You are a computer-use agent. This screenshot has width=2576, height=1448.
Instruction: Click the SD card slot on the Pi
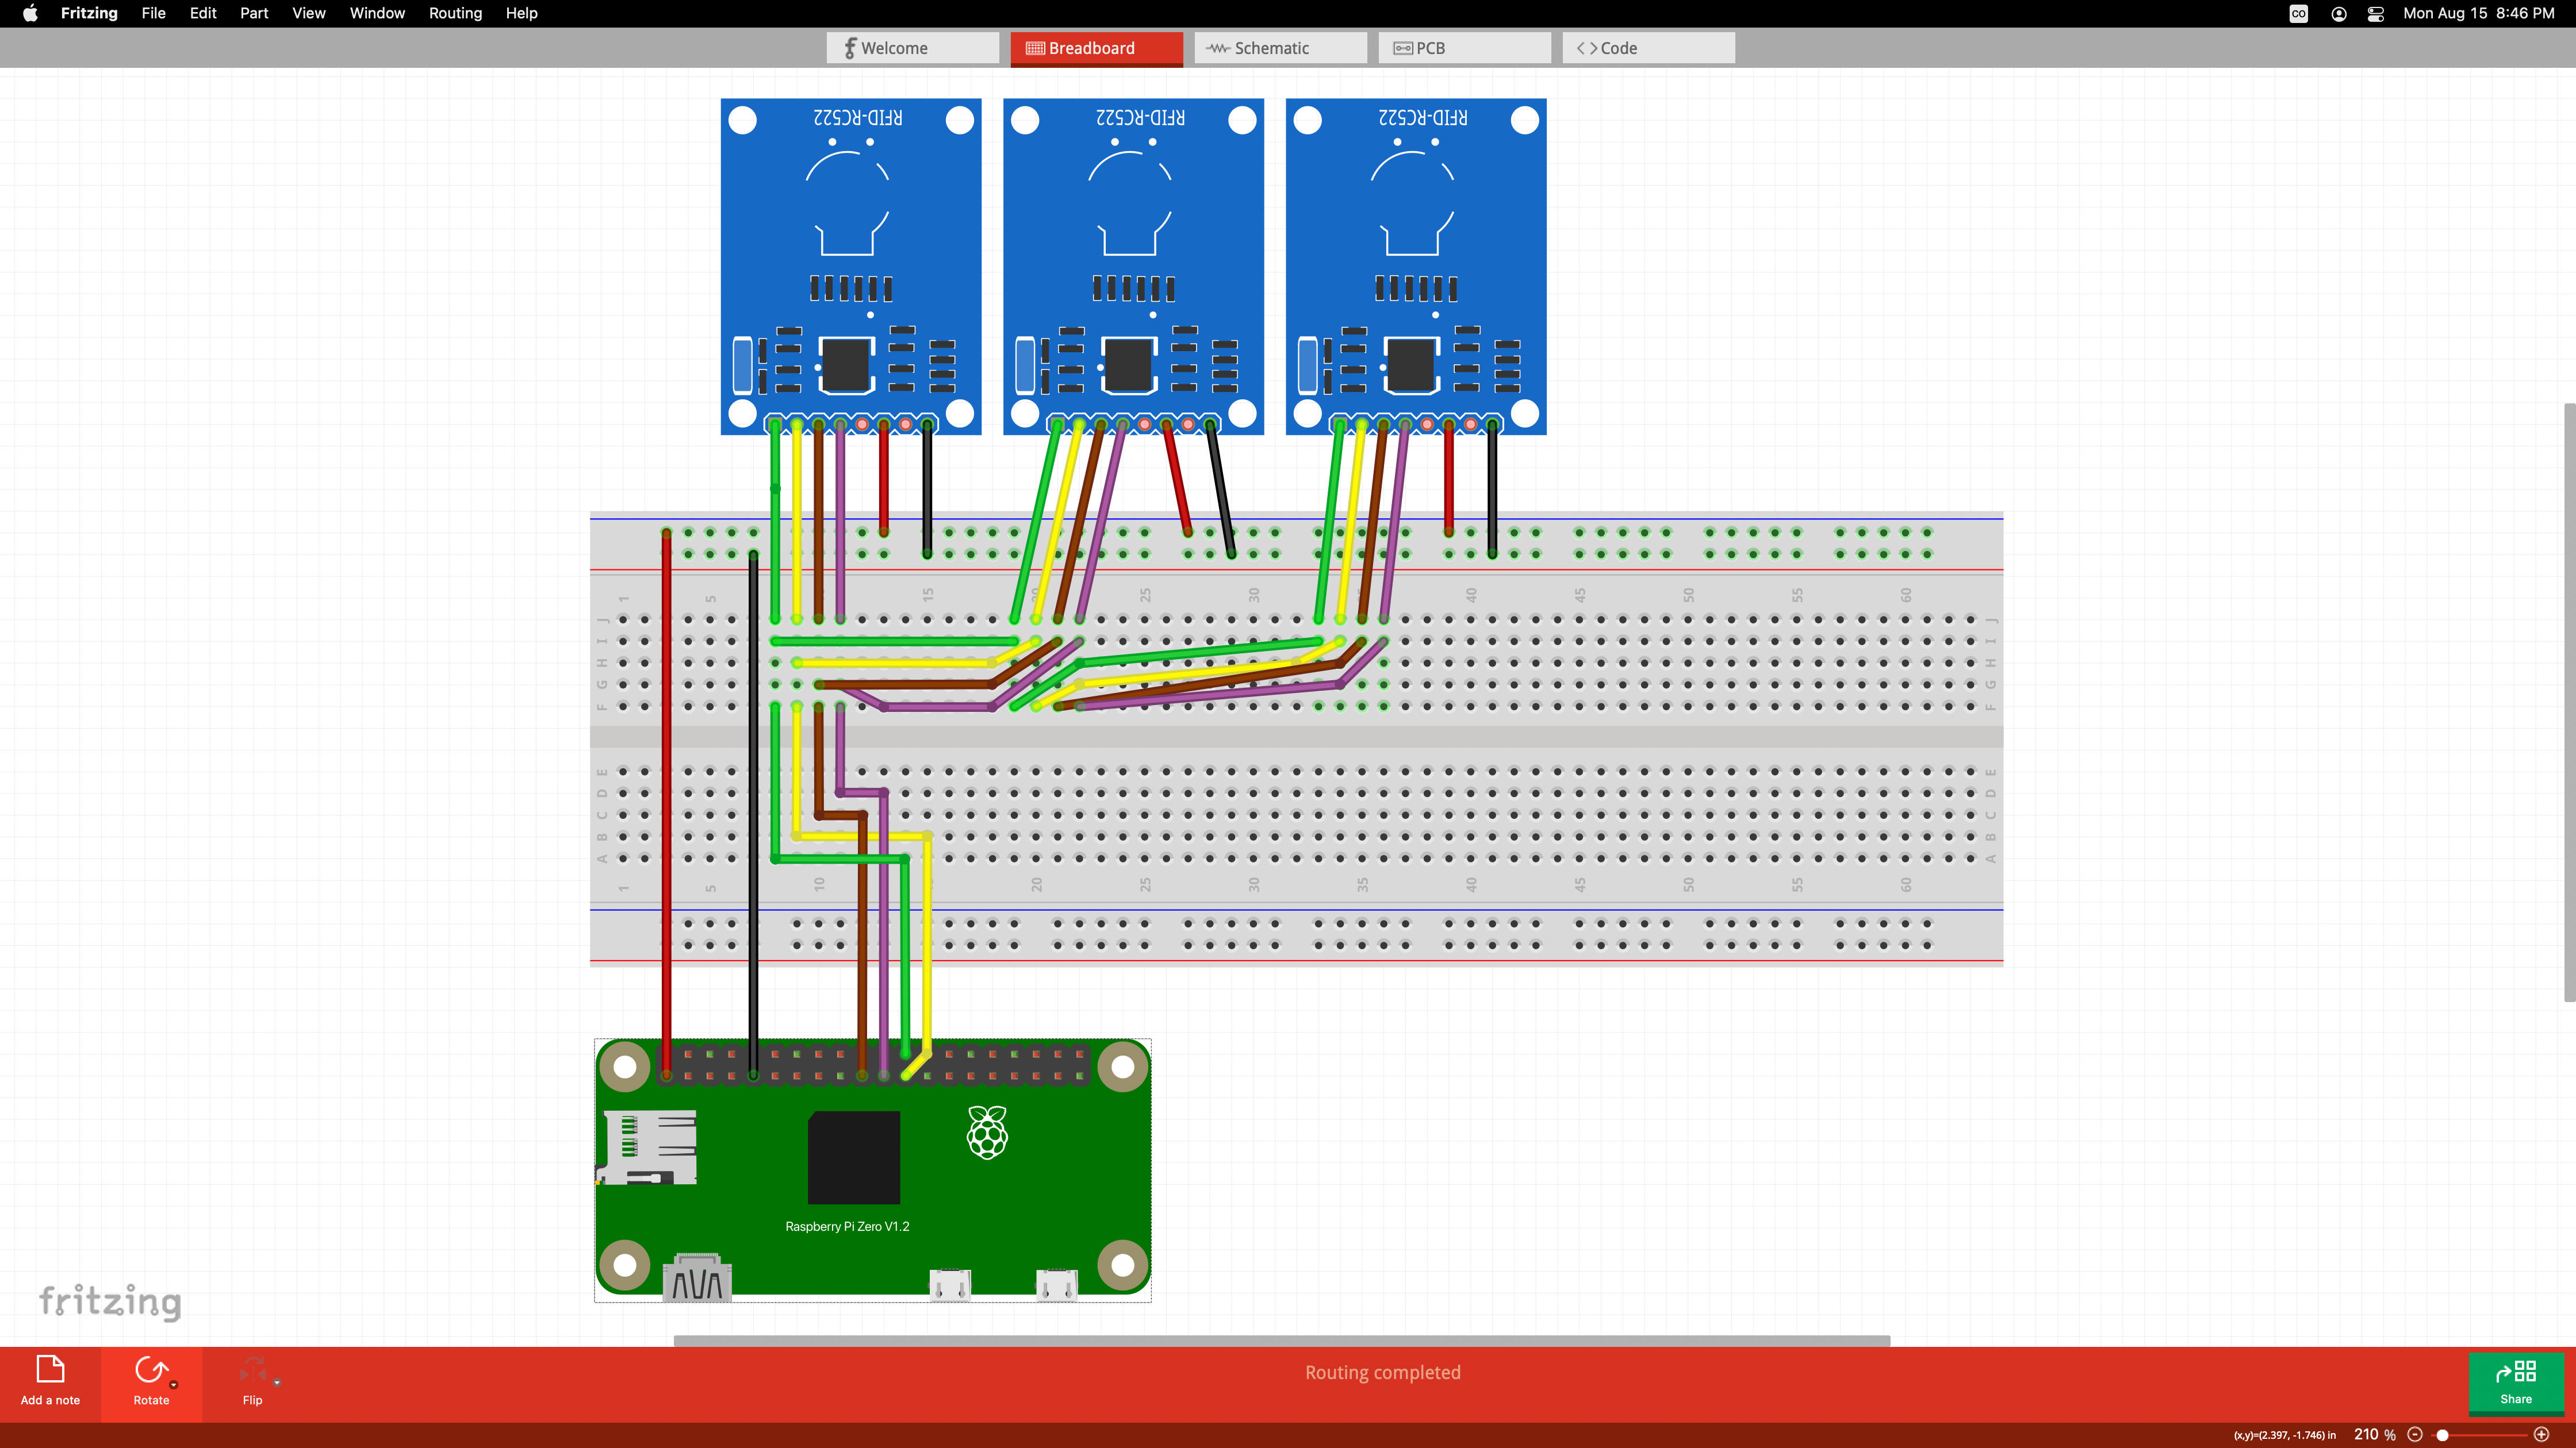(x=648, y=1147)
